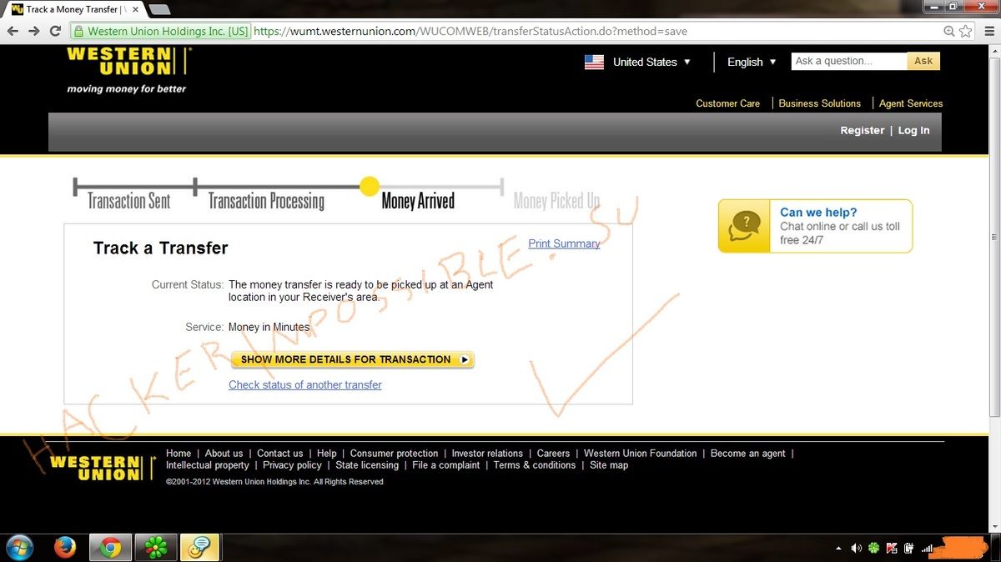Open the Can we help? link
The height and width of the screenshot is (562, 1001).
tap(818, 213)
